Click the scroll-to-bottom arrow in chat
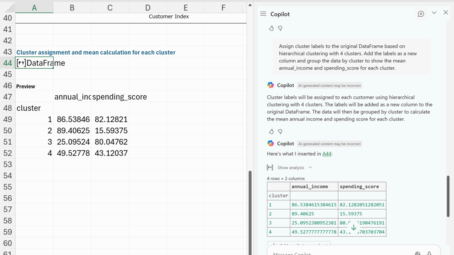The height and width of the screenshot is (255, 454). click(354, 227)
